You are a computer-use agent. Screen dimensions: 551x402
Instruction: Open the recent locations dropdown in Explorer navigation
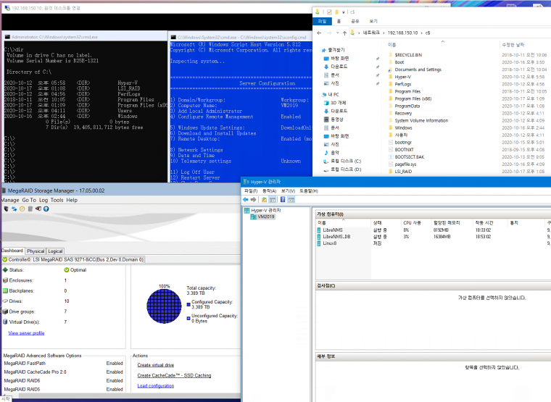coord(337,33)
